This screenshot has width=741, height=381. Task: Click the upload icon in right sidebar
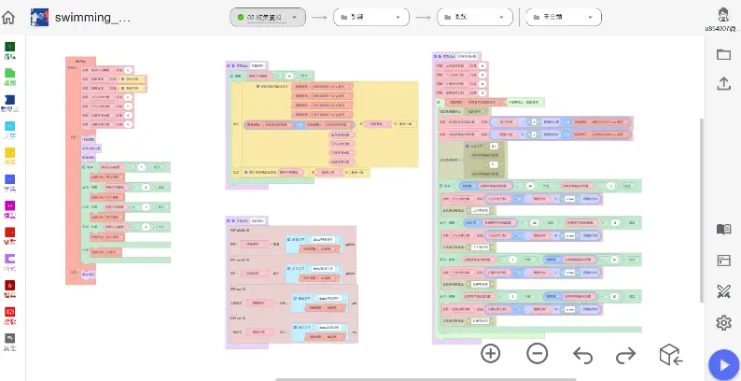click(723, 84)
